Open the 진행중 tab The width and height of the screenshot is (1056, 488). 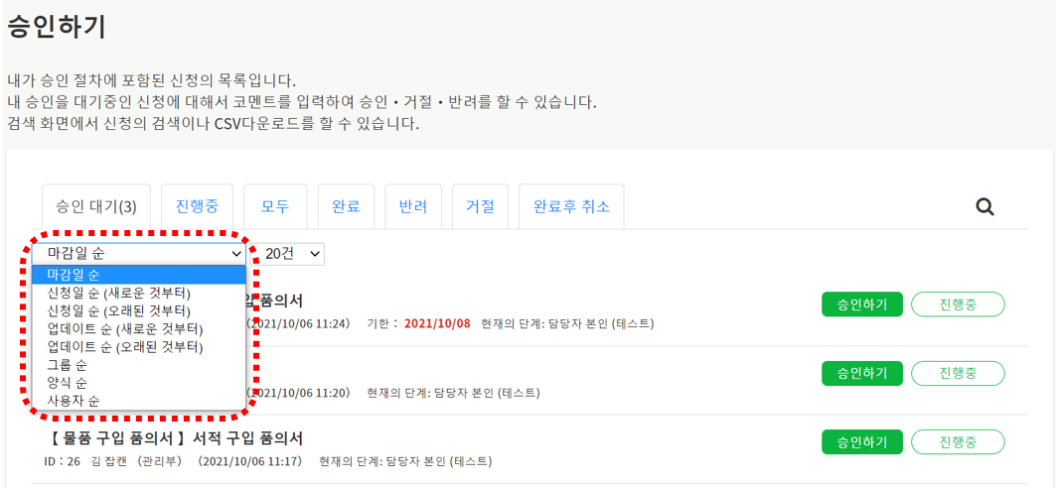[x=197, y=207]
